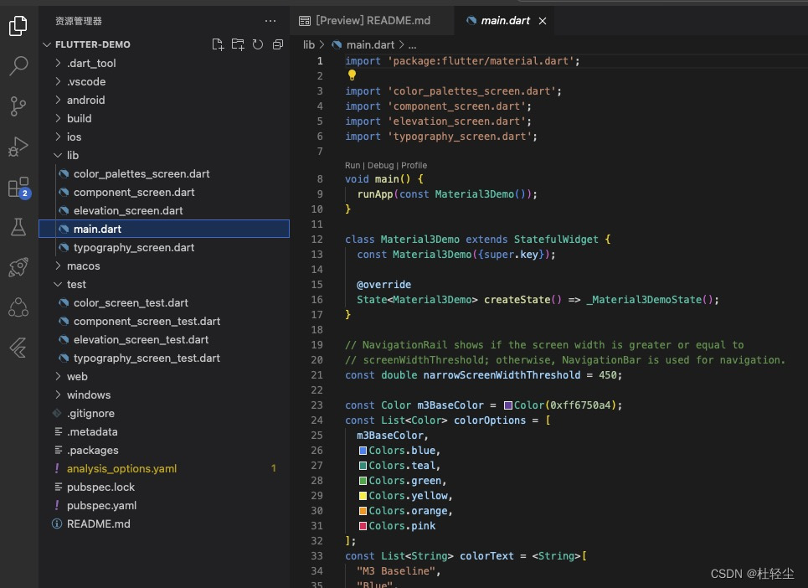The width and height of the screenshot is (808, 588).
Task: Click the New File icon in explorer
Action: coord(218,44)
